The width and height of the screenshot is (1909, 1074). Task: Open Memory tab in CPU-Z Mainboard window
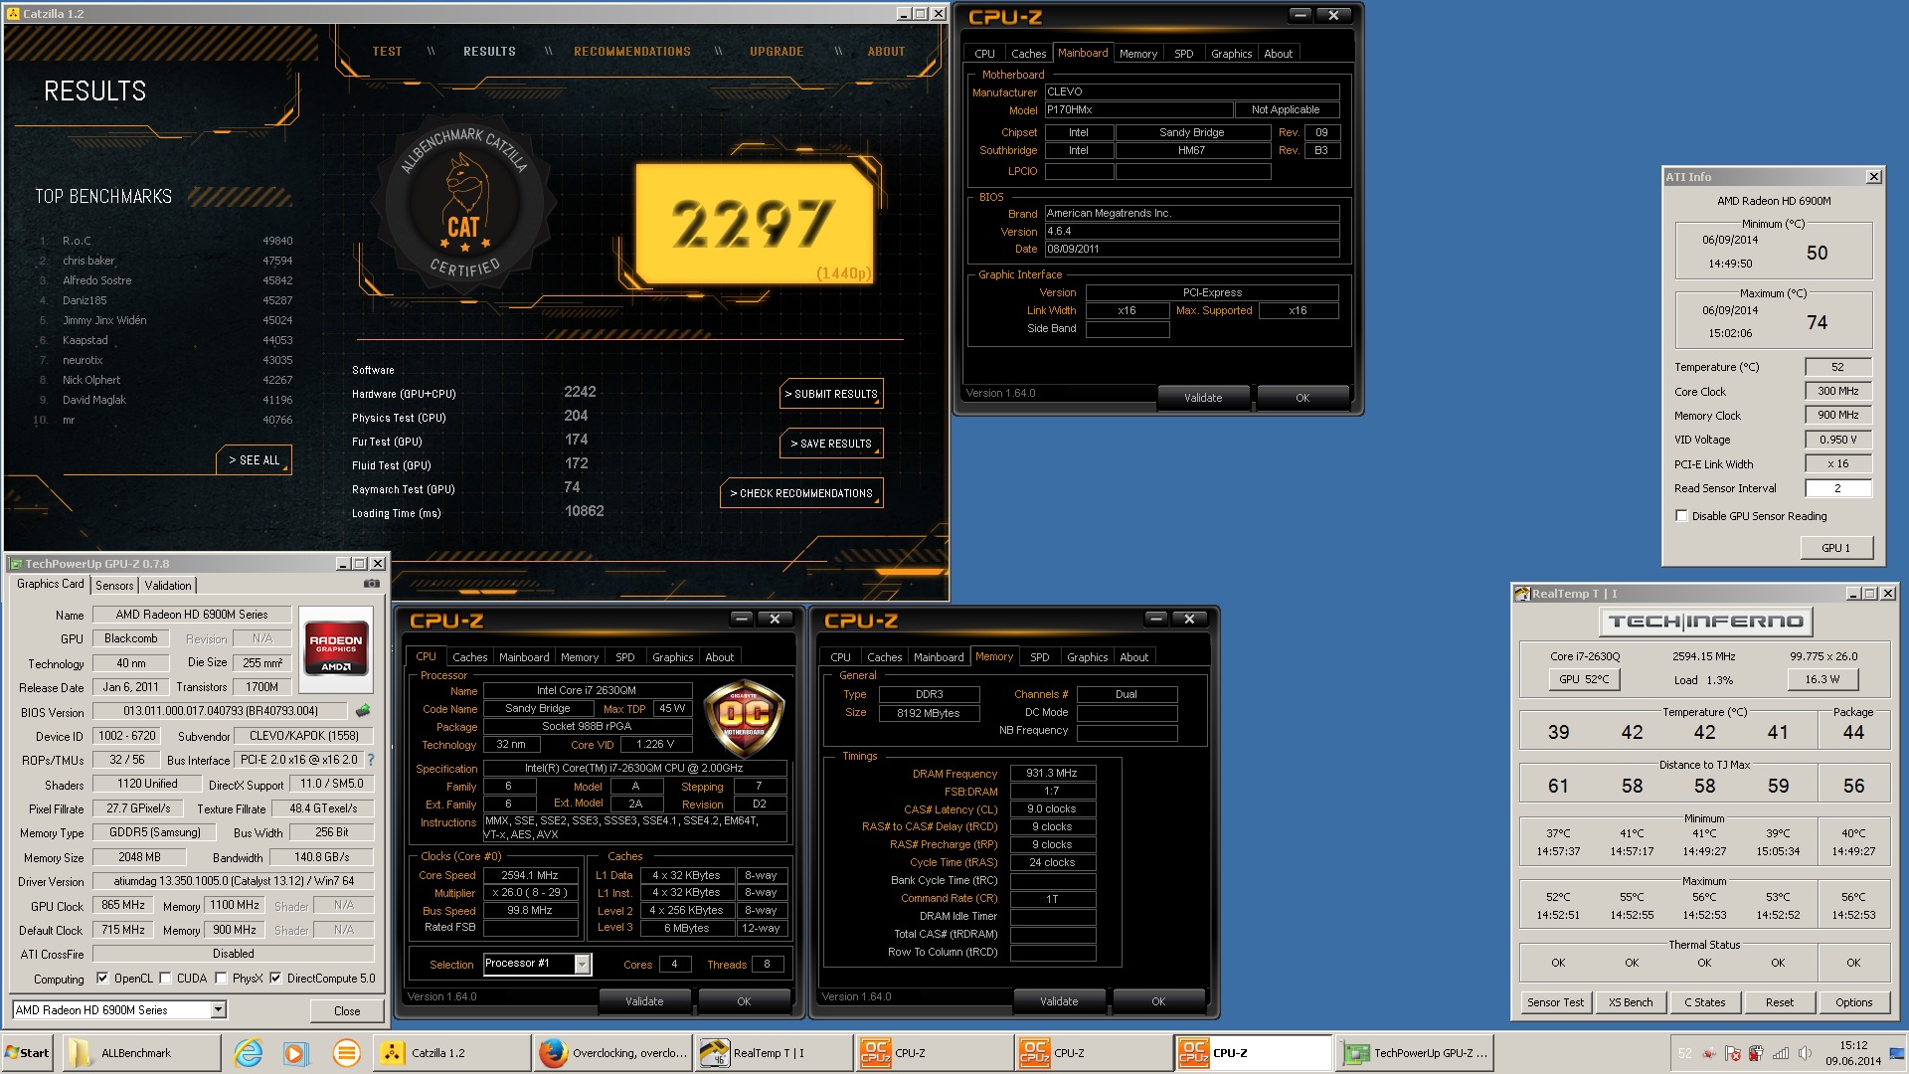(x=1137, y=54)
